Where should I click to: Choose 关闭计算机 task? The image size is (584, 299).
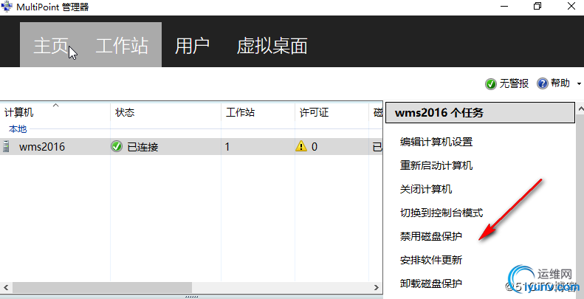[x=426, y=189]
